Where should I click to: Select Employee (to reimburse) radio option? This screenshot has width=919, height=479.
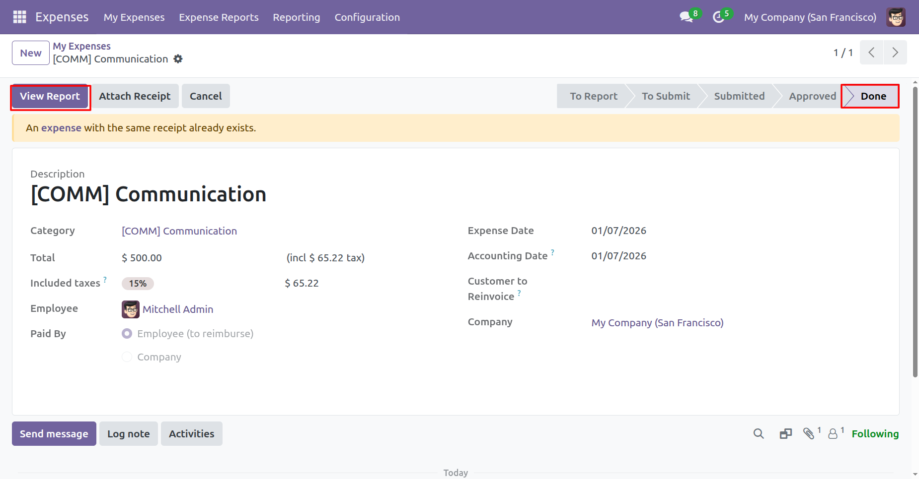127,334
